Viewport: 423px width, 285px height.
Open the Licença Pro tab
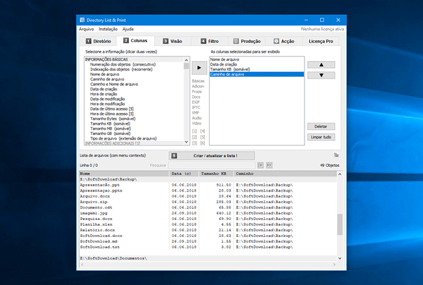[x=321, y=41]
